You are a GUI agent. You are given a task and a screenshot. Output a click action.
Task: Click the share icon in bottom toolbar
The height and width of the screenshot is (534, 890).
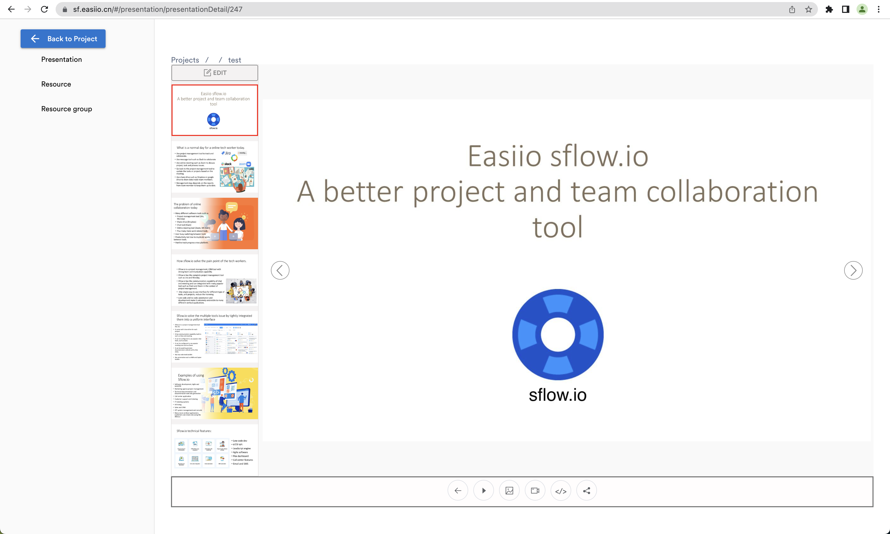[x=587, y=490]
